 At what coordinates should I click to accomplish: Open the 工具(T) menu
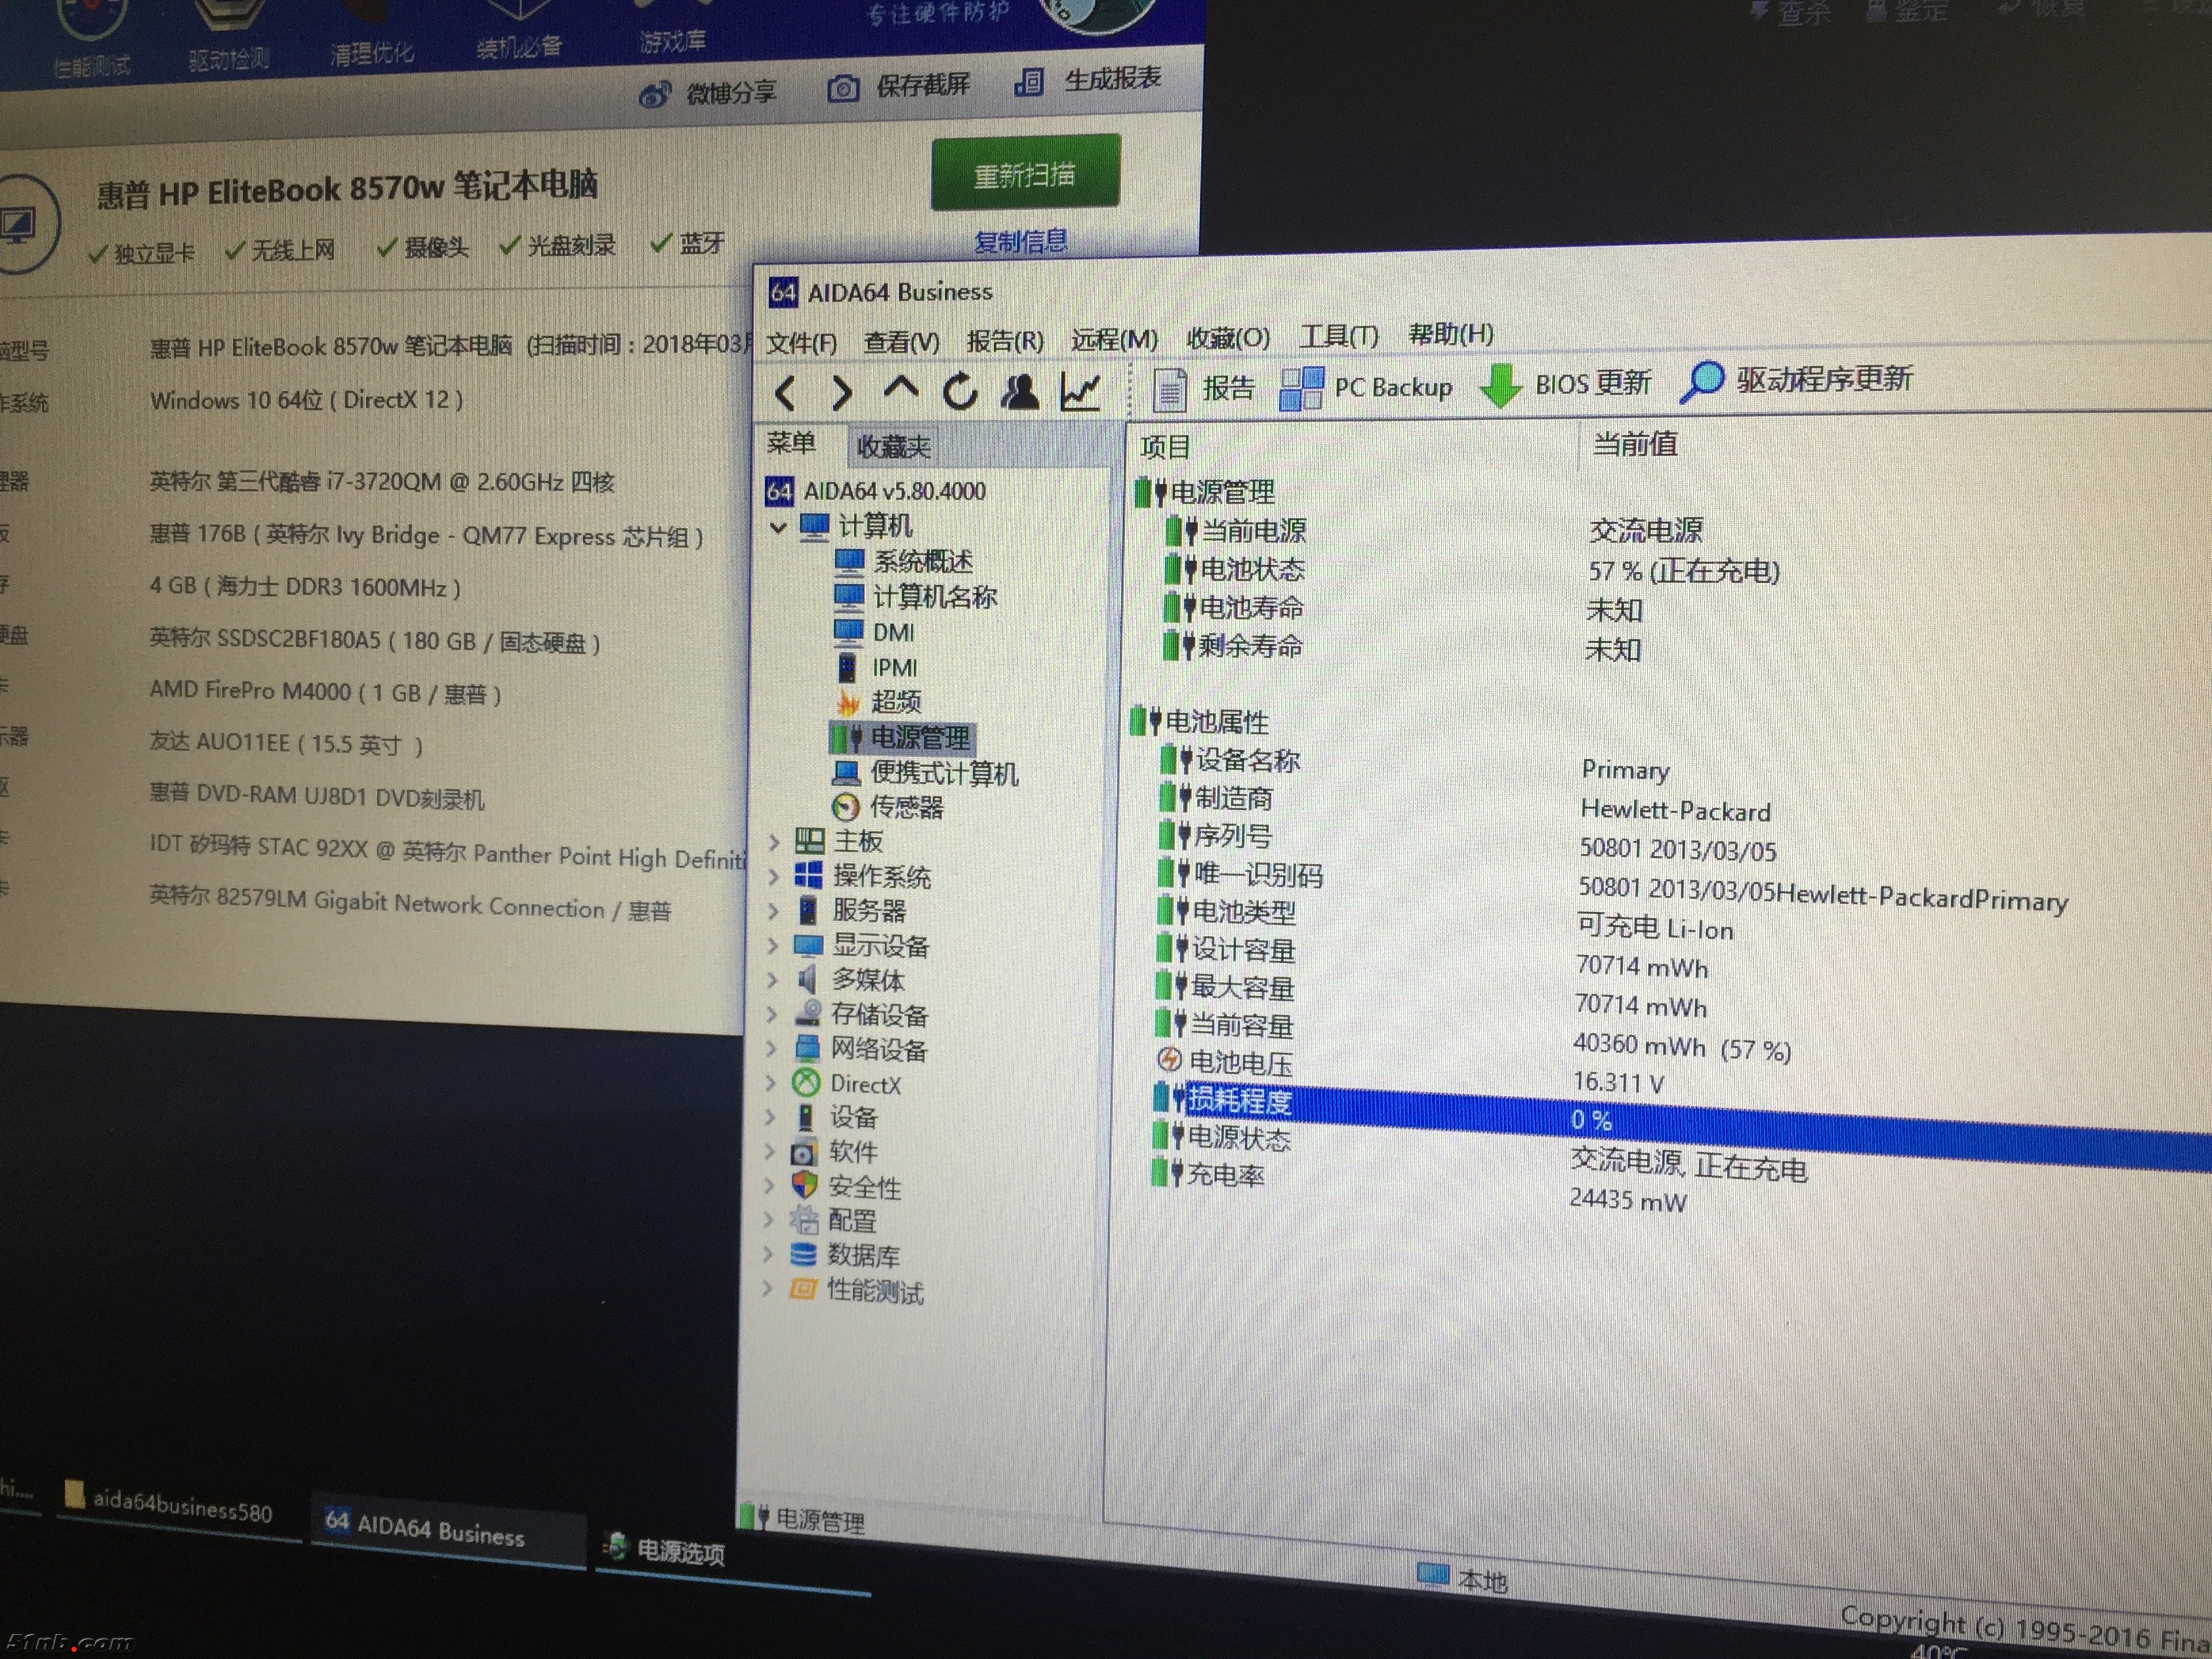[x=1339, y=336]
